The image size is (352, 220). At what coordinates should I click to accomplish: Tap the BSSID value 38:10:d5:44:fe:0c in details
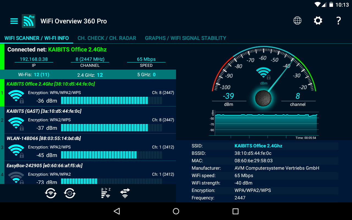point(253,153)
